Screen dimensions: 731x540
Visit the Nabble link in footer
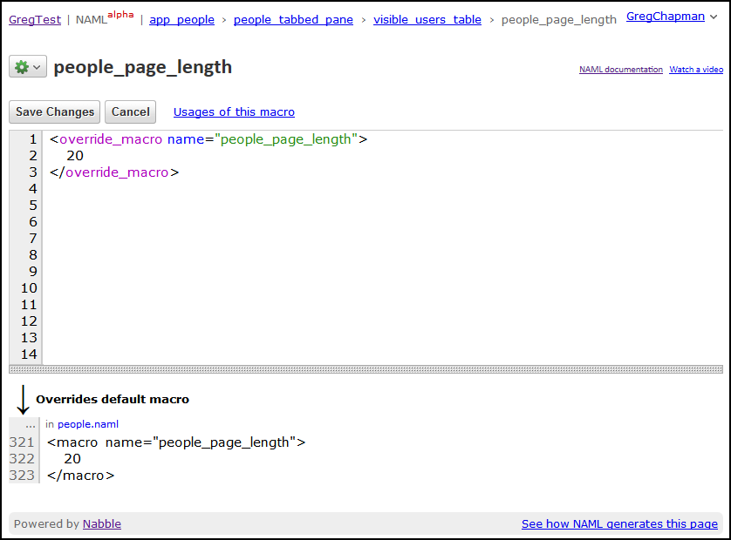pyautogui.click(x=102, y=523)
